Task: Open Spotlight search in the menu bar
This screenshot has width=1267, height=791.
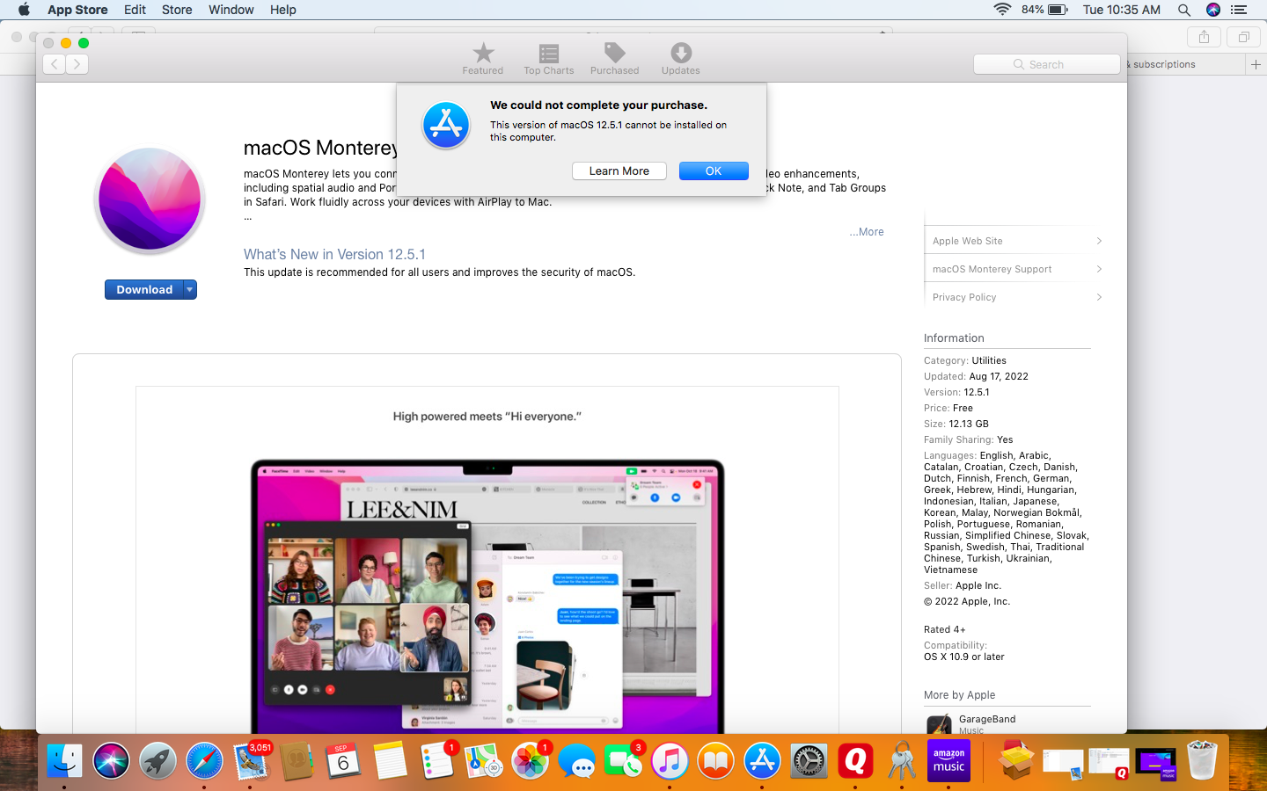Action: click(1184, 10)
